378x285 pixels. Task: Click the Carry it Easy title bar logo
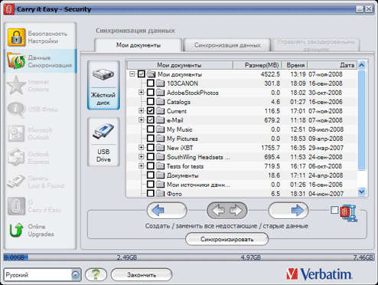[8, 9]
